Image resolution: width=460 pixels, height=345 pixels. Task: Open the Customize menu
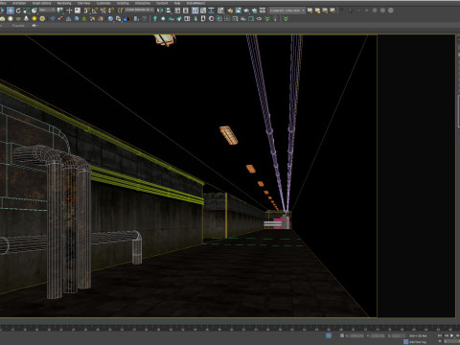click(x=103, y=3)
